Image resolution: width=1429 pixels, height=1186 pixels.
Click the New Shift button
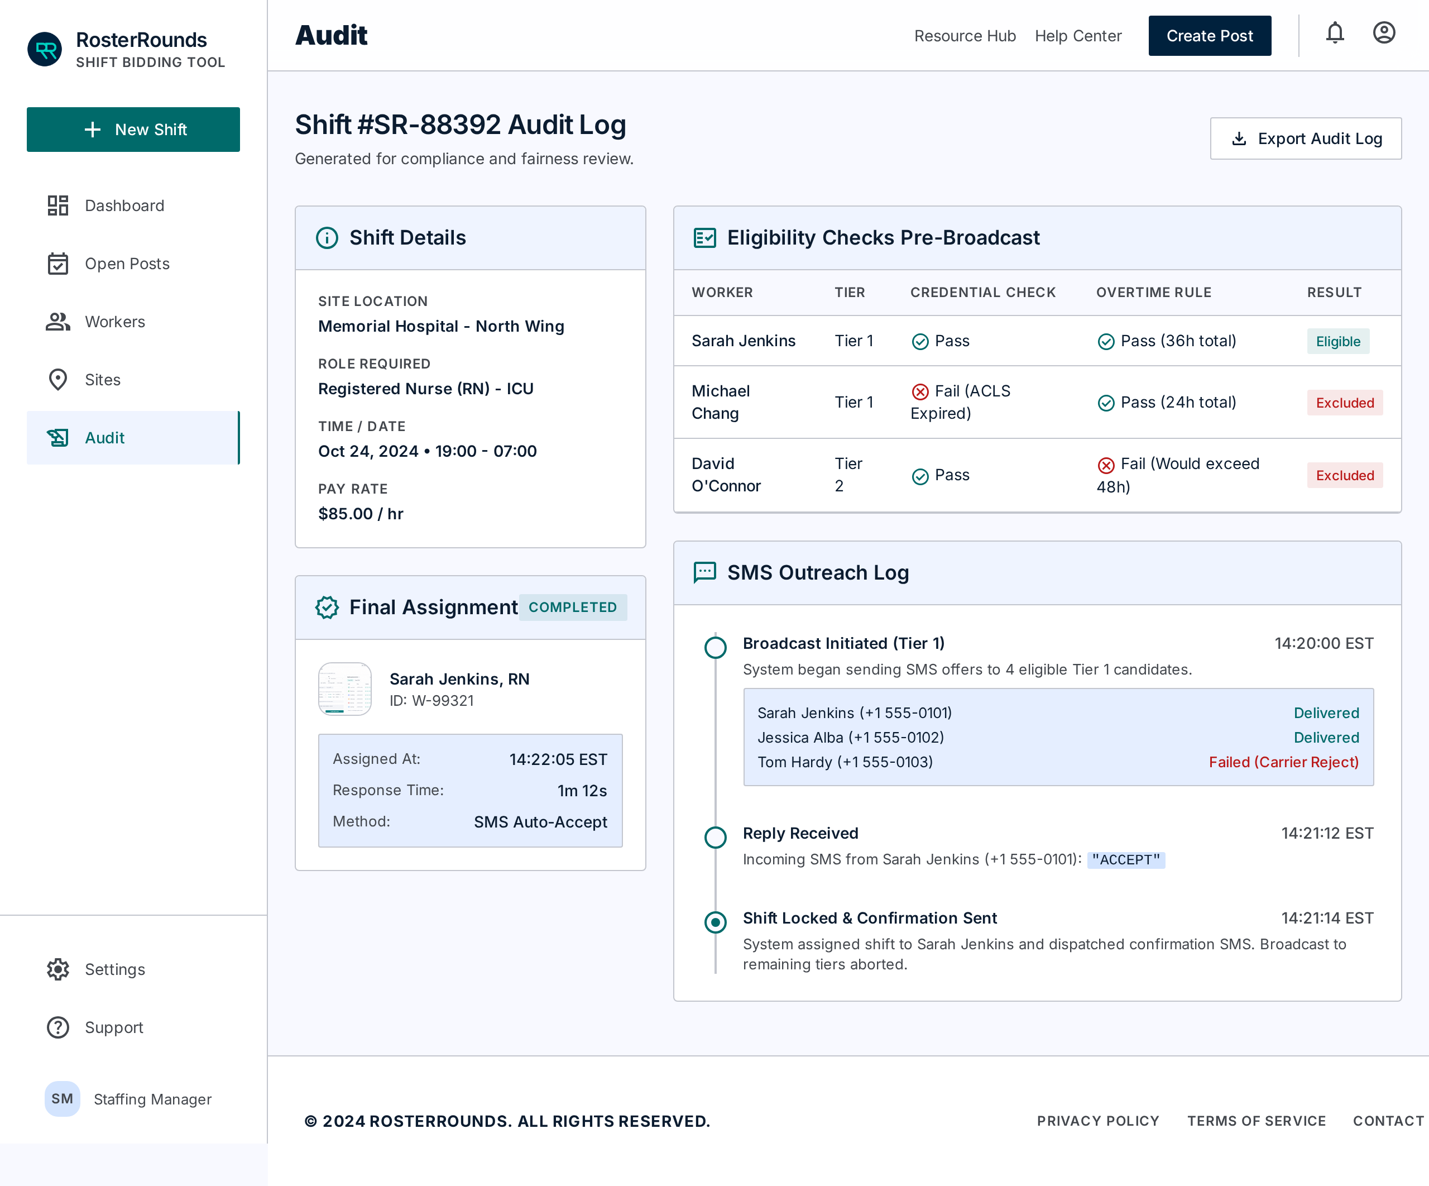click(x=133, y=130)
